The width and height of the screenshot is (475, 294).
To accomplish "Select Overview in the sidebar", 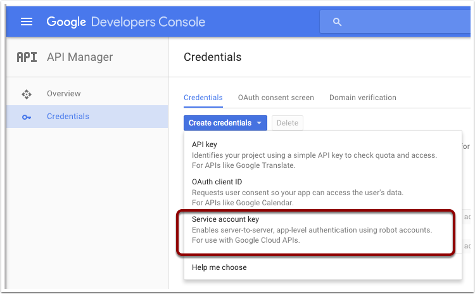I will (x=87, y=94).
